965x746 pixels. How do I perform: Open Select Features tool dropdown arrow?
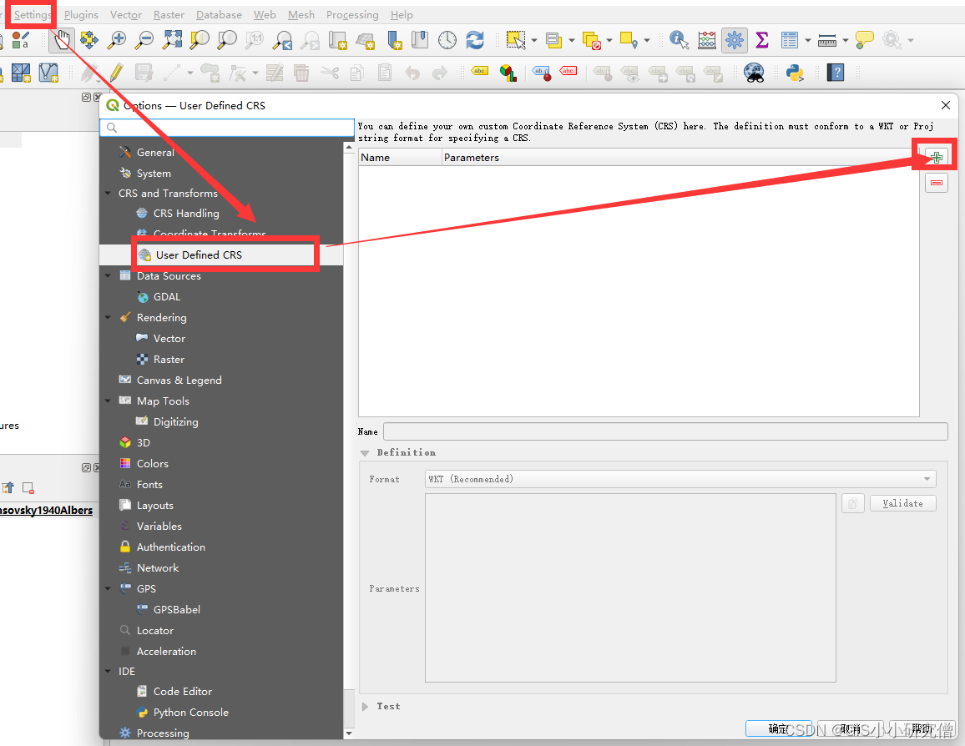click(533, 41)
